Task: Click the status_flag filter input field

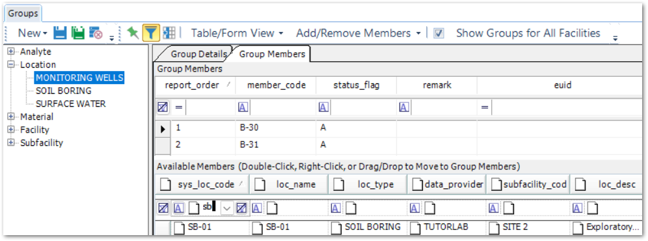Action: click(x=363, y=107)
